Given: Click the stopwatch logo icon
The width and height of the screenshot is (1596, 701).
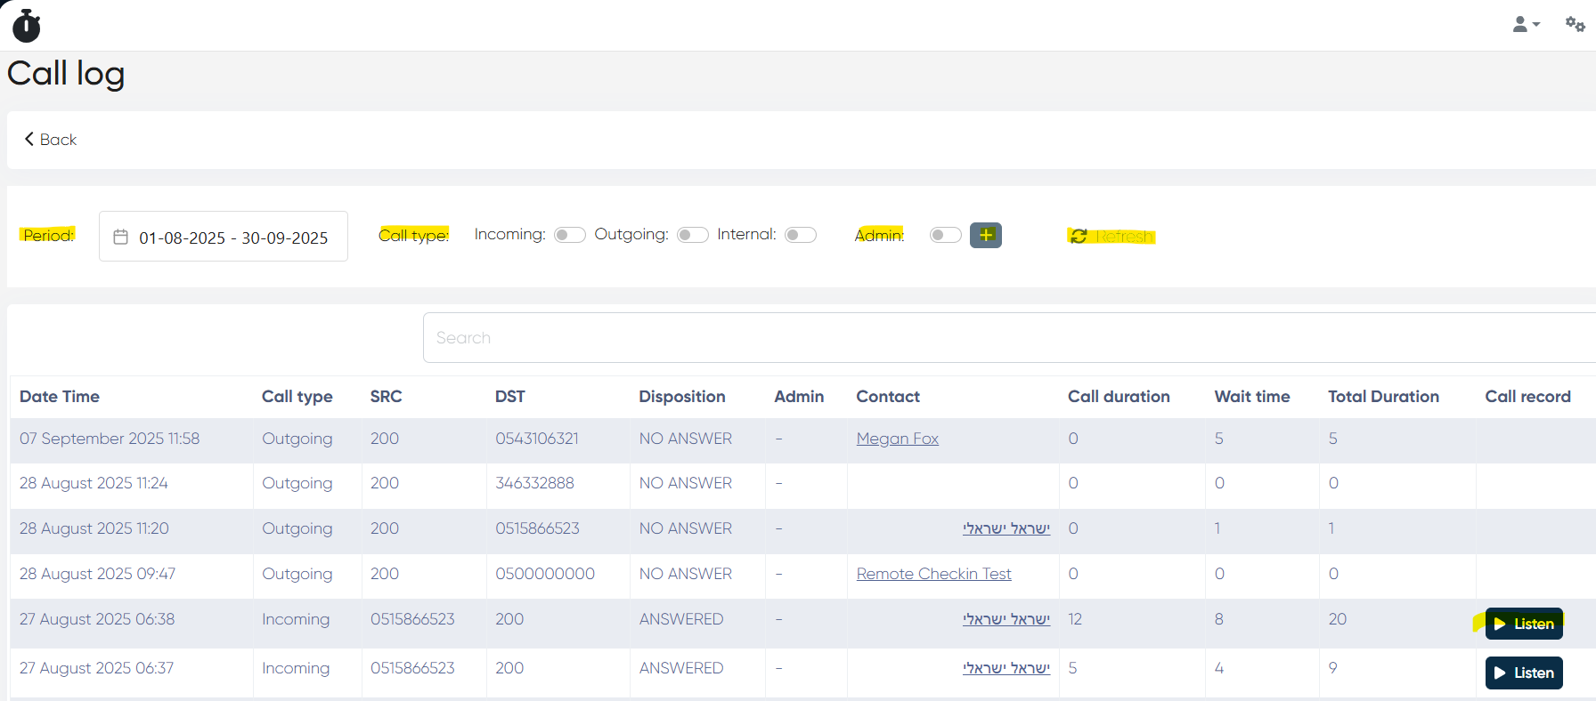Looking at the screenshot, I should 27,26.
